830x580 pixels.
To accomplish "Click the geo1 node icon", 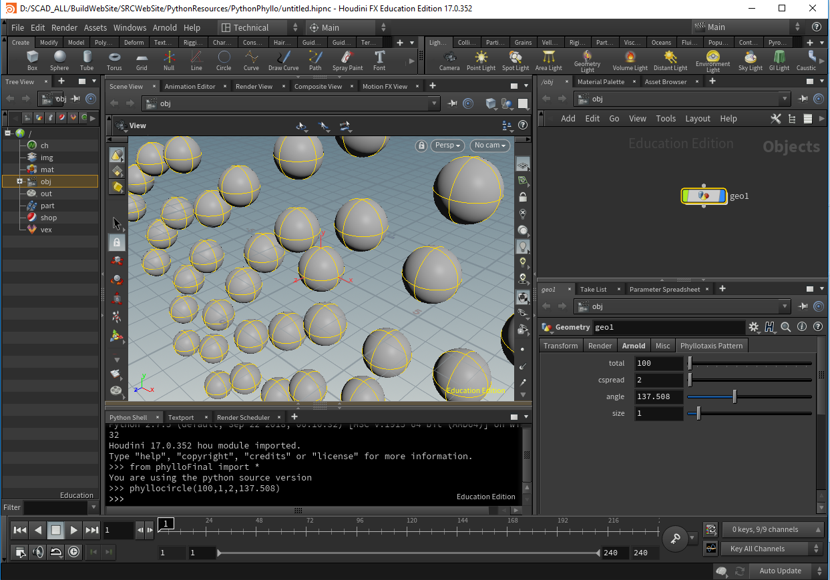I will (x=703, y=196).
